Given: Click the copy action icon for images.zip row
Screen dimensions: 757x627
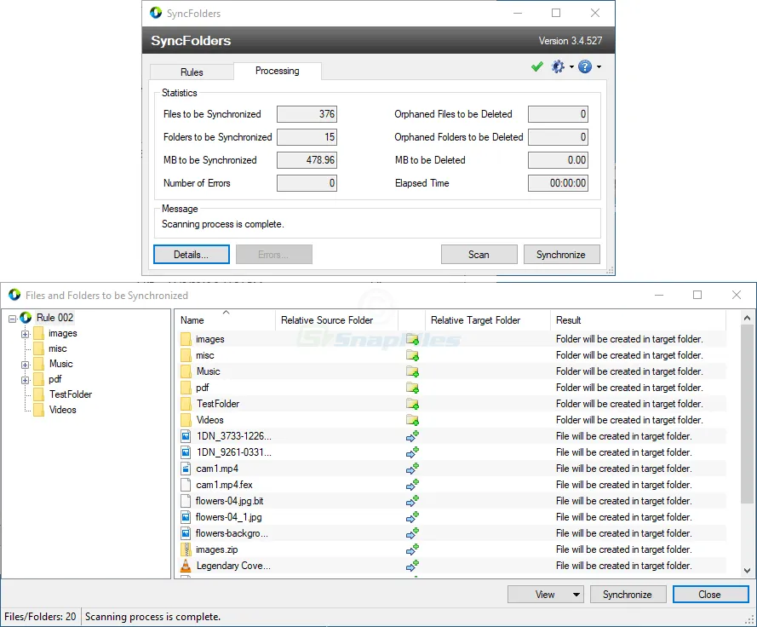Looking at the screenshot, I should [x=412, y=549].
